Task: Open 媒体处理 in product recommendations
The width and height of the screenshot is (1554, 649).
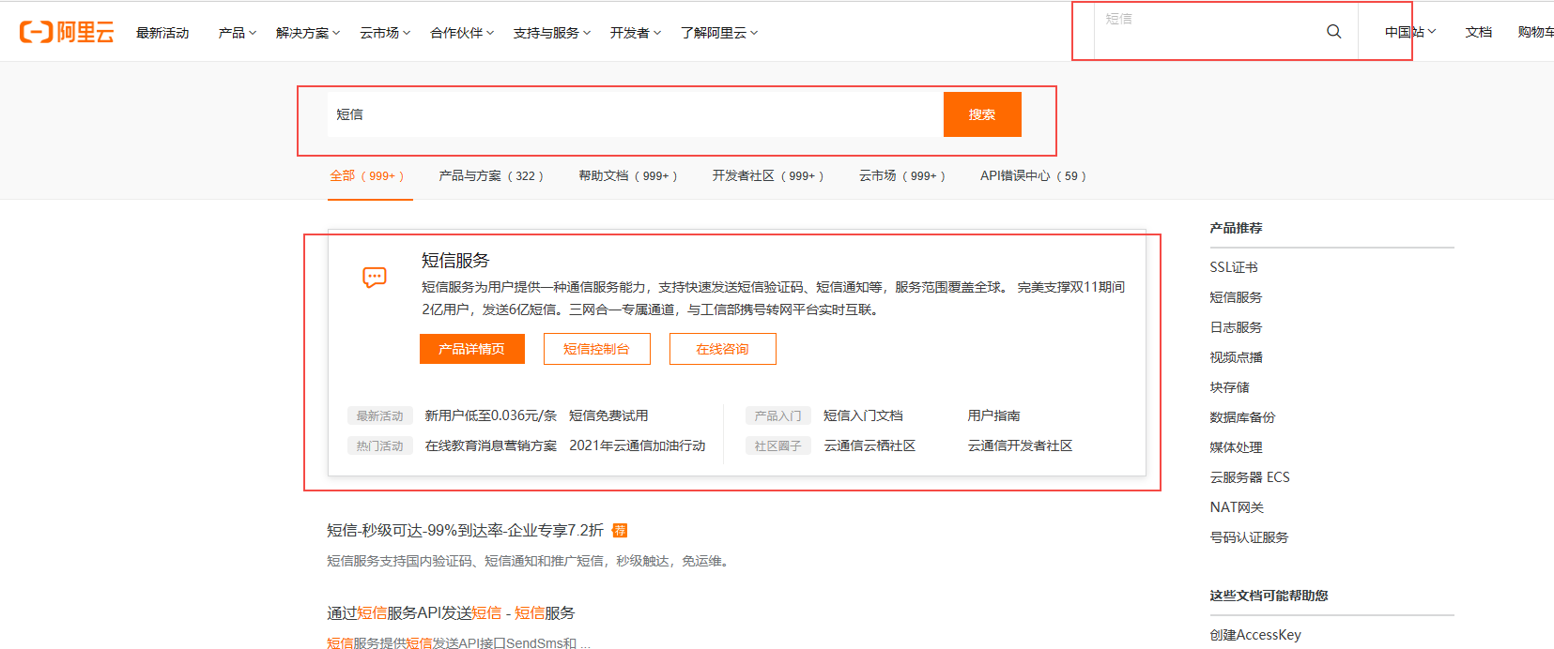Action: 1236,447
